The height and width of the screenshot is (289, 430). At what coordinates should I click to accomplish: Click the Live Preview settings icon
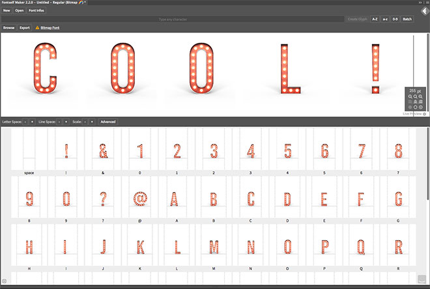[x=425, y=114]
